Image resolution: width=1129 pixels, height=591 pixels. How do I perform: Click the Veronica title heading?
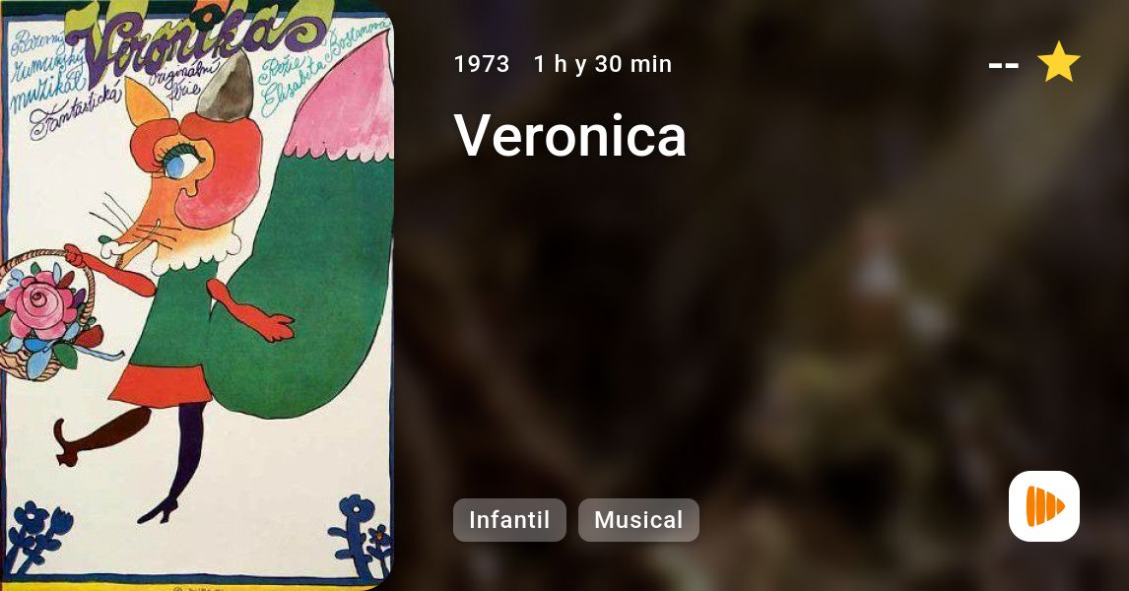click(569, 135)
